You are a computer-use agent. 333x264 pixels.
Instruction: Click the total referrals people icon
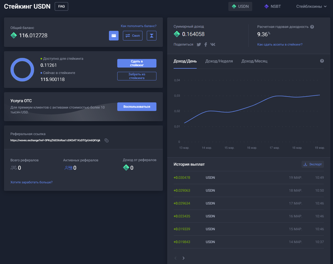tap(14, 168)
